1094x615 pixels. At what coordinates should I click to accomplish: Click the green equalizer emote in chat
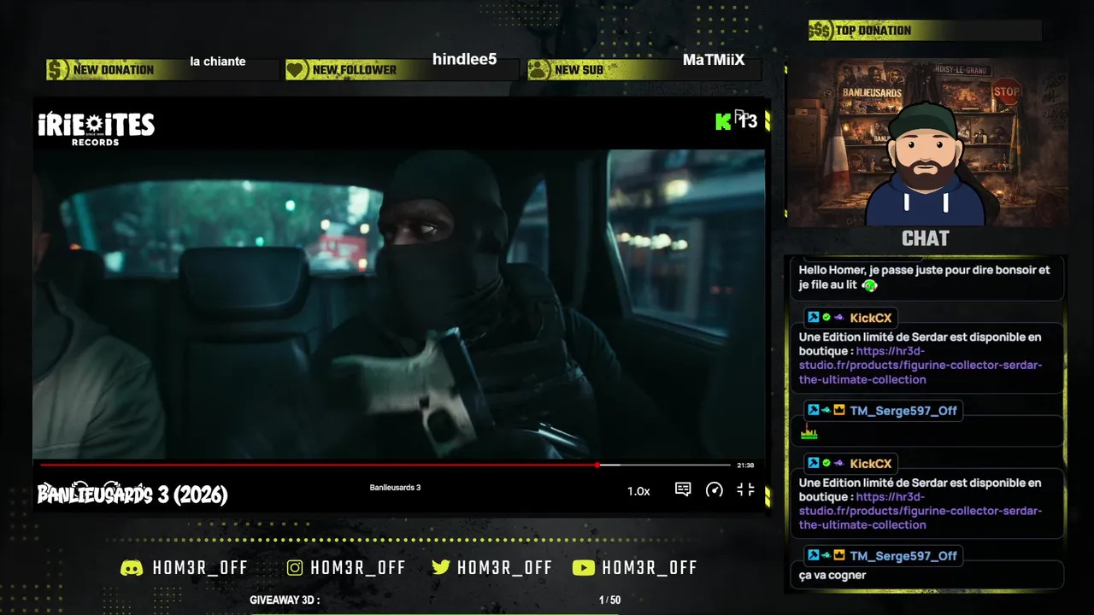pyautogui.click(x=809, y=433)
